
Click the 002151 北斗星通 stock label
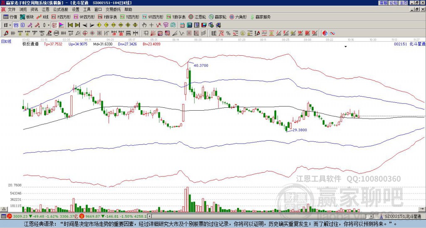coord(409,44)
